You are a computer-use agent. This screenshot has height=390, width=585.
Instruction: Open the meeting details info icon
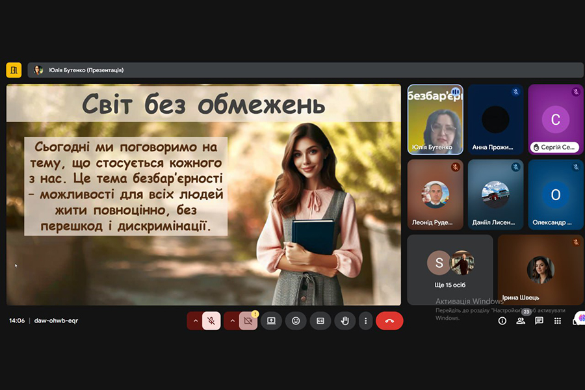pos(502,320)
